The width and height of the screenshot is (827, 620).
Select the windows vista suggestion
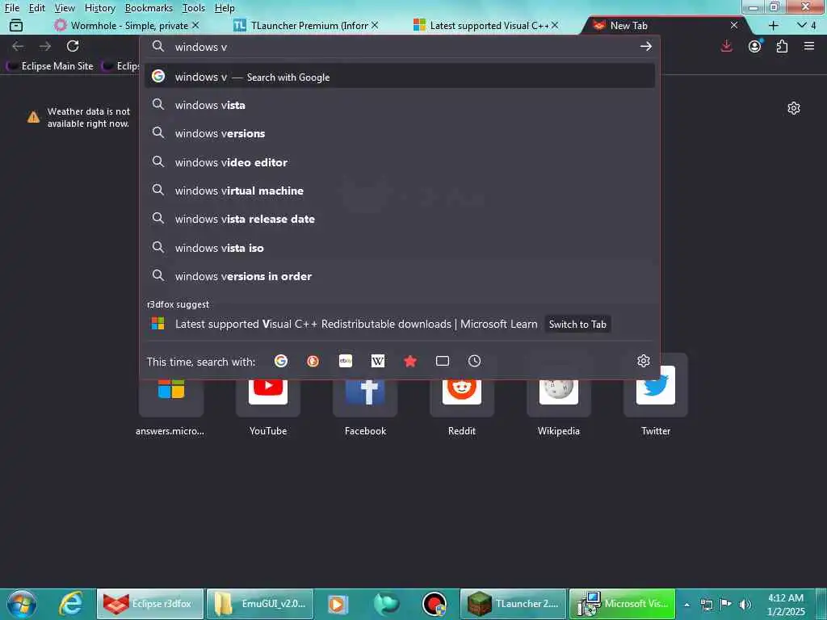pyautogui.click(x=400, y=105)
